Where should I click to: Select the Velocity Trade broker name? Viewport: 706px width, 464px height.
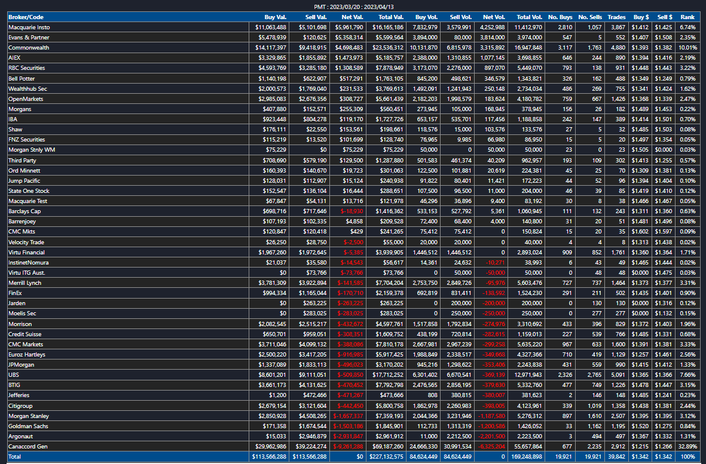click(x=26, y=242)
